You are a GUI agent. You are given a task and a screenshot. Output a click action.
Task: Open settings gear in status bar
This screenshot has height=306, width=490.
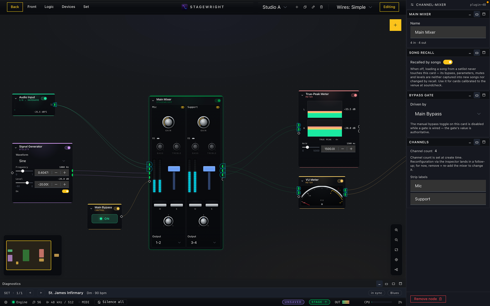point(6,302)
